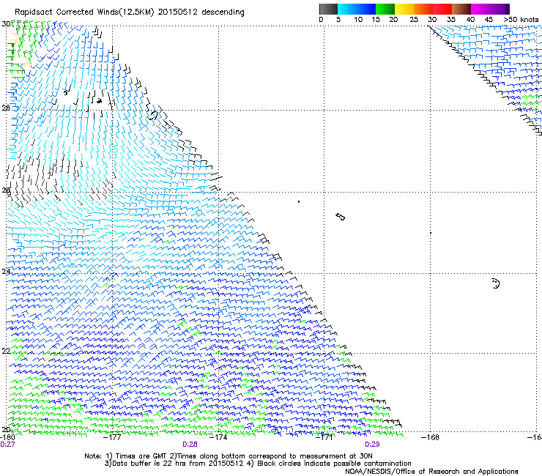The image size is (542, 476).
Task: Click the latitude '26' axis label
Action: 6,190
